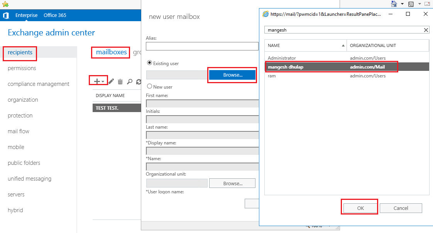Open the hybrid section

(x=15, y=210)
